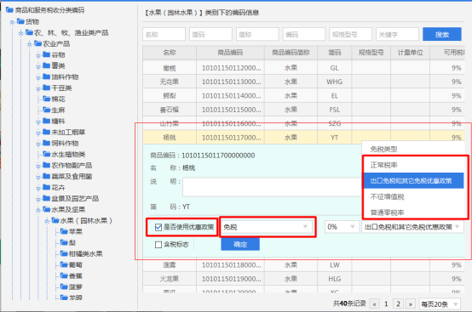
Task: Click the 水果及坚果 folder icon
Action: point(46,209)
